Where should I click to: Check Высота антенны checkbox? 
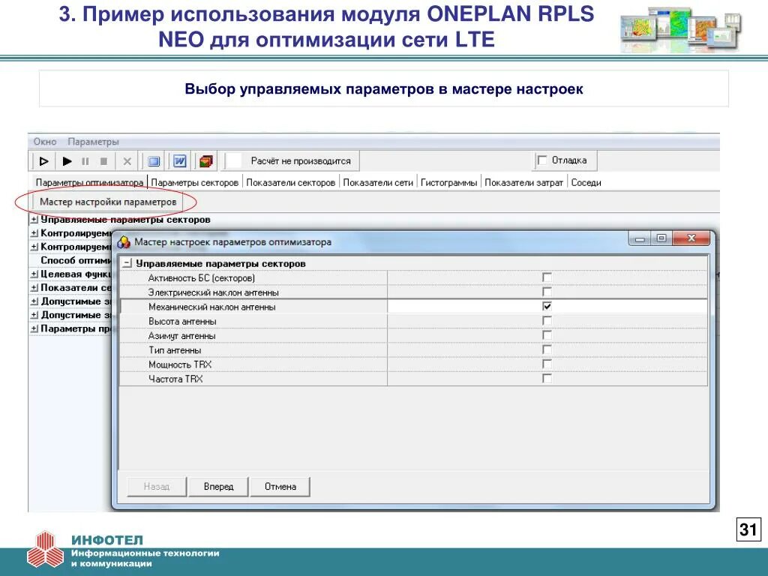pos(547,321)
